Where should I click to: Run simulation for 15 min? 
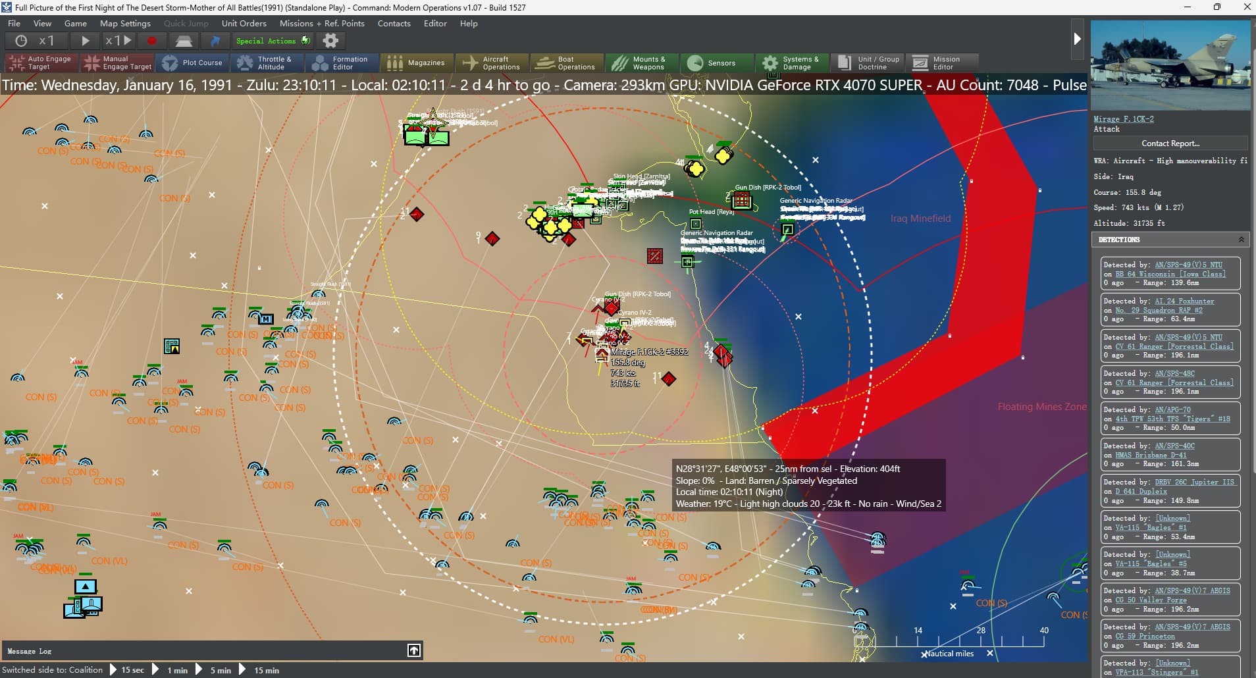260,670
